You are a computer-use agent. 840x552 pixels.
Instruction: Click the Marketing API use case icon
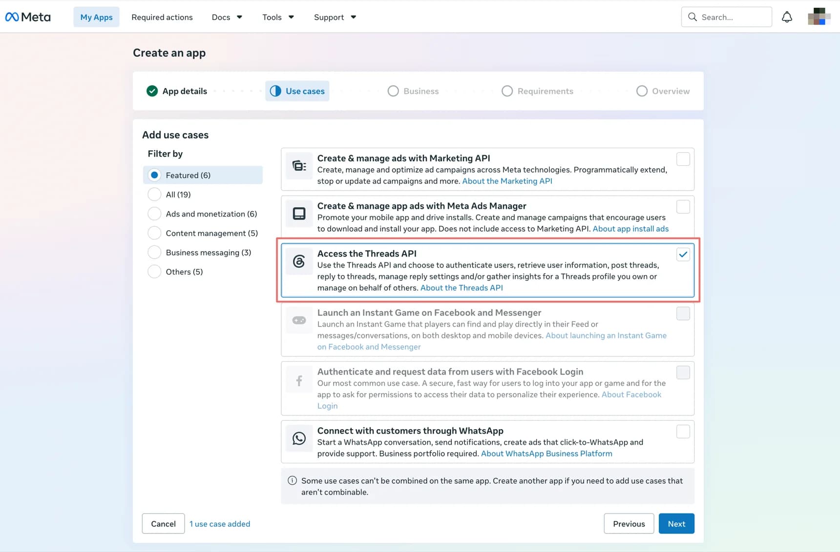coord(299,166)
